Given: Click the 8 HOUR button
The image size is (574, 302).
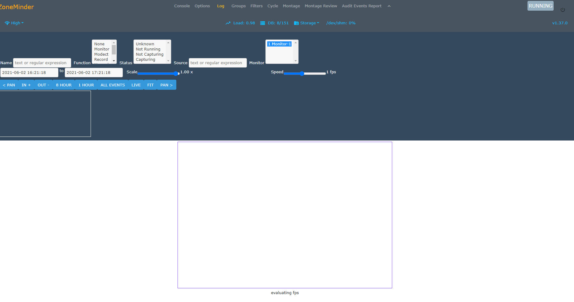Looking at the screenshot, I should [64, 85].
